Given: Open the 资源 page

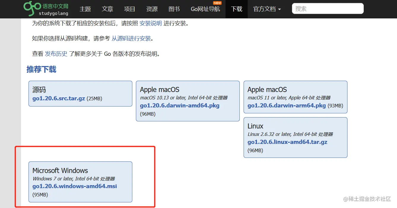Looking at the screenshot, I should 152,9.
